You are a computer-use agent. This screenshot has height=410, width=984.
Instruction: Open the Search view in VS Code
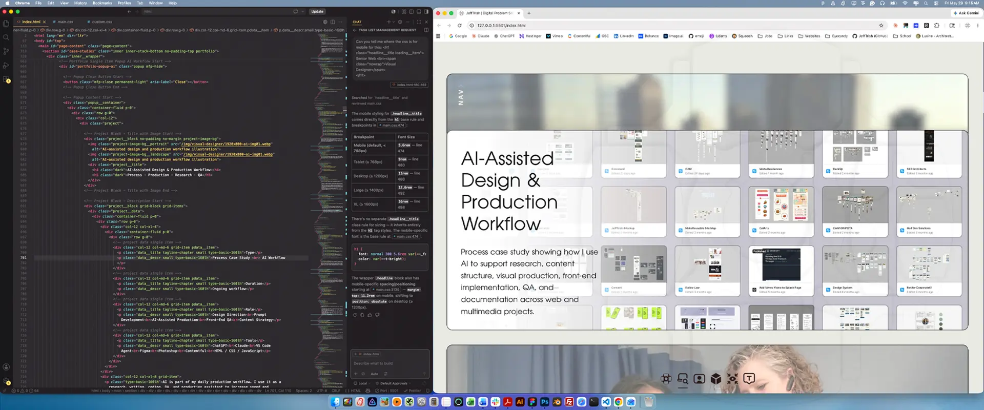pyautogui.click(x=6, y=37)
